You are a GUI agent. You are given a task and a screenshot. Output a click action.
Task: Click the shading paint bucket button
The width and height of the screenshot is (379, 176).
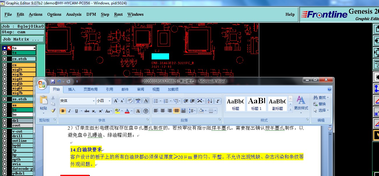click(201, 111)
